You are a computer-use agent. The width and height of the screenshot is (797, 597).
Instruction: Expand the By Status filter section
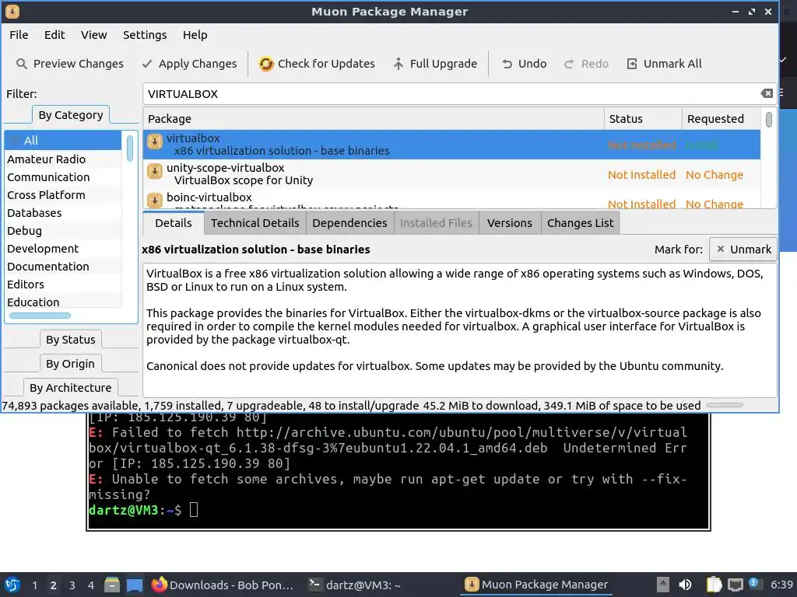tap(71, 340)
